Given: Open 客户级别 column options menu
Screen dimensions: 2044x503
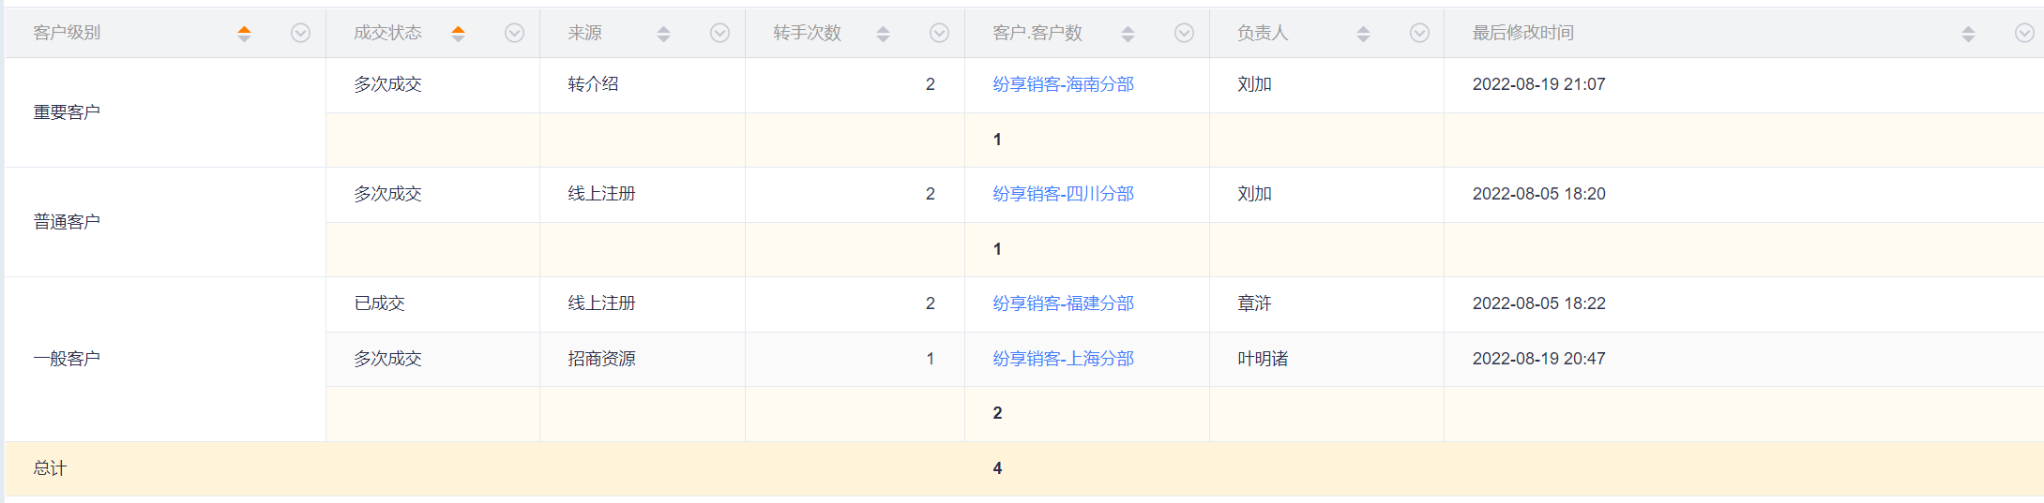Looking at the screenshot, I should tap(300, 33).
